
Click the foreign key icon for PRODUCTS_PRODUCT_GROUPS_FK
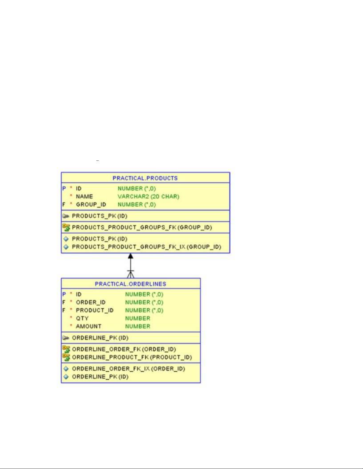(66, 228)
